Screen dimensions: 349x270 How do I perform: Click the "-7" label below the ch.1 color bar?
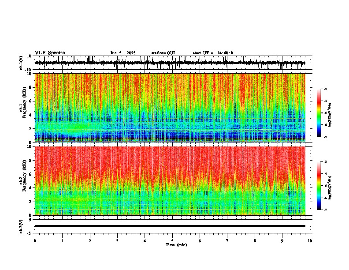[x=325, y=137]
